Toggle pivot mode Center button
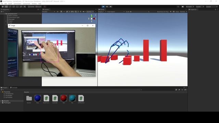219x123 pixels. 31,6
